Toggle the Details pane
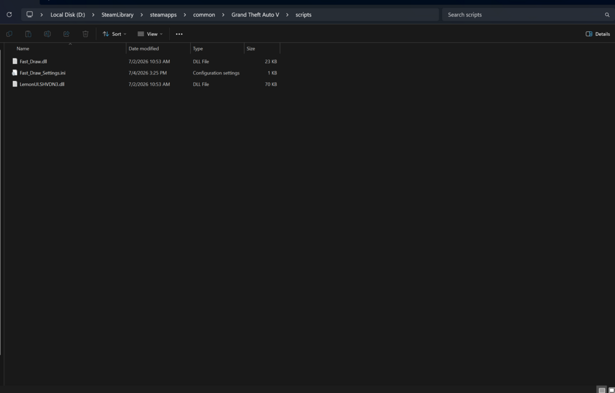 [598, 34]
